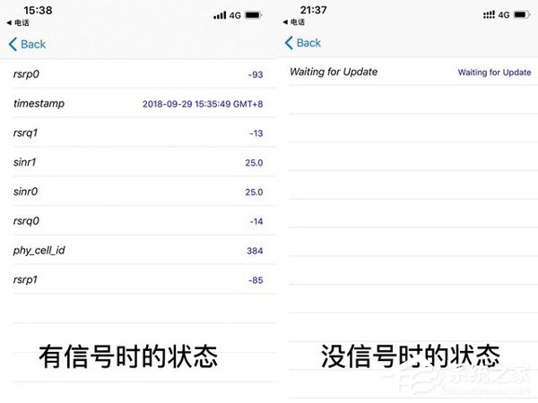Tap Back in the 15:38 screen

pos(27,44)
